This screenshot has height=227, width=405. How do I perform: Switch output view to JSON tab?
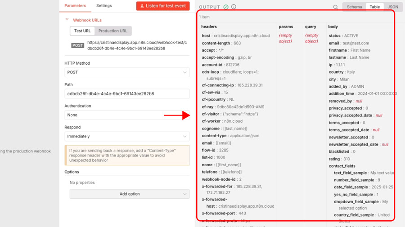pos(392,7)
